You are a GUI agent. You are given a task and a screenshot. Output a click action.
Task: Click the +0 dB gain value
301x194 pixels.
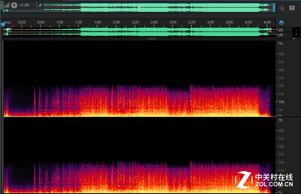point(24,6)
